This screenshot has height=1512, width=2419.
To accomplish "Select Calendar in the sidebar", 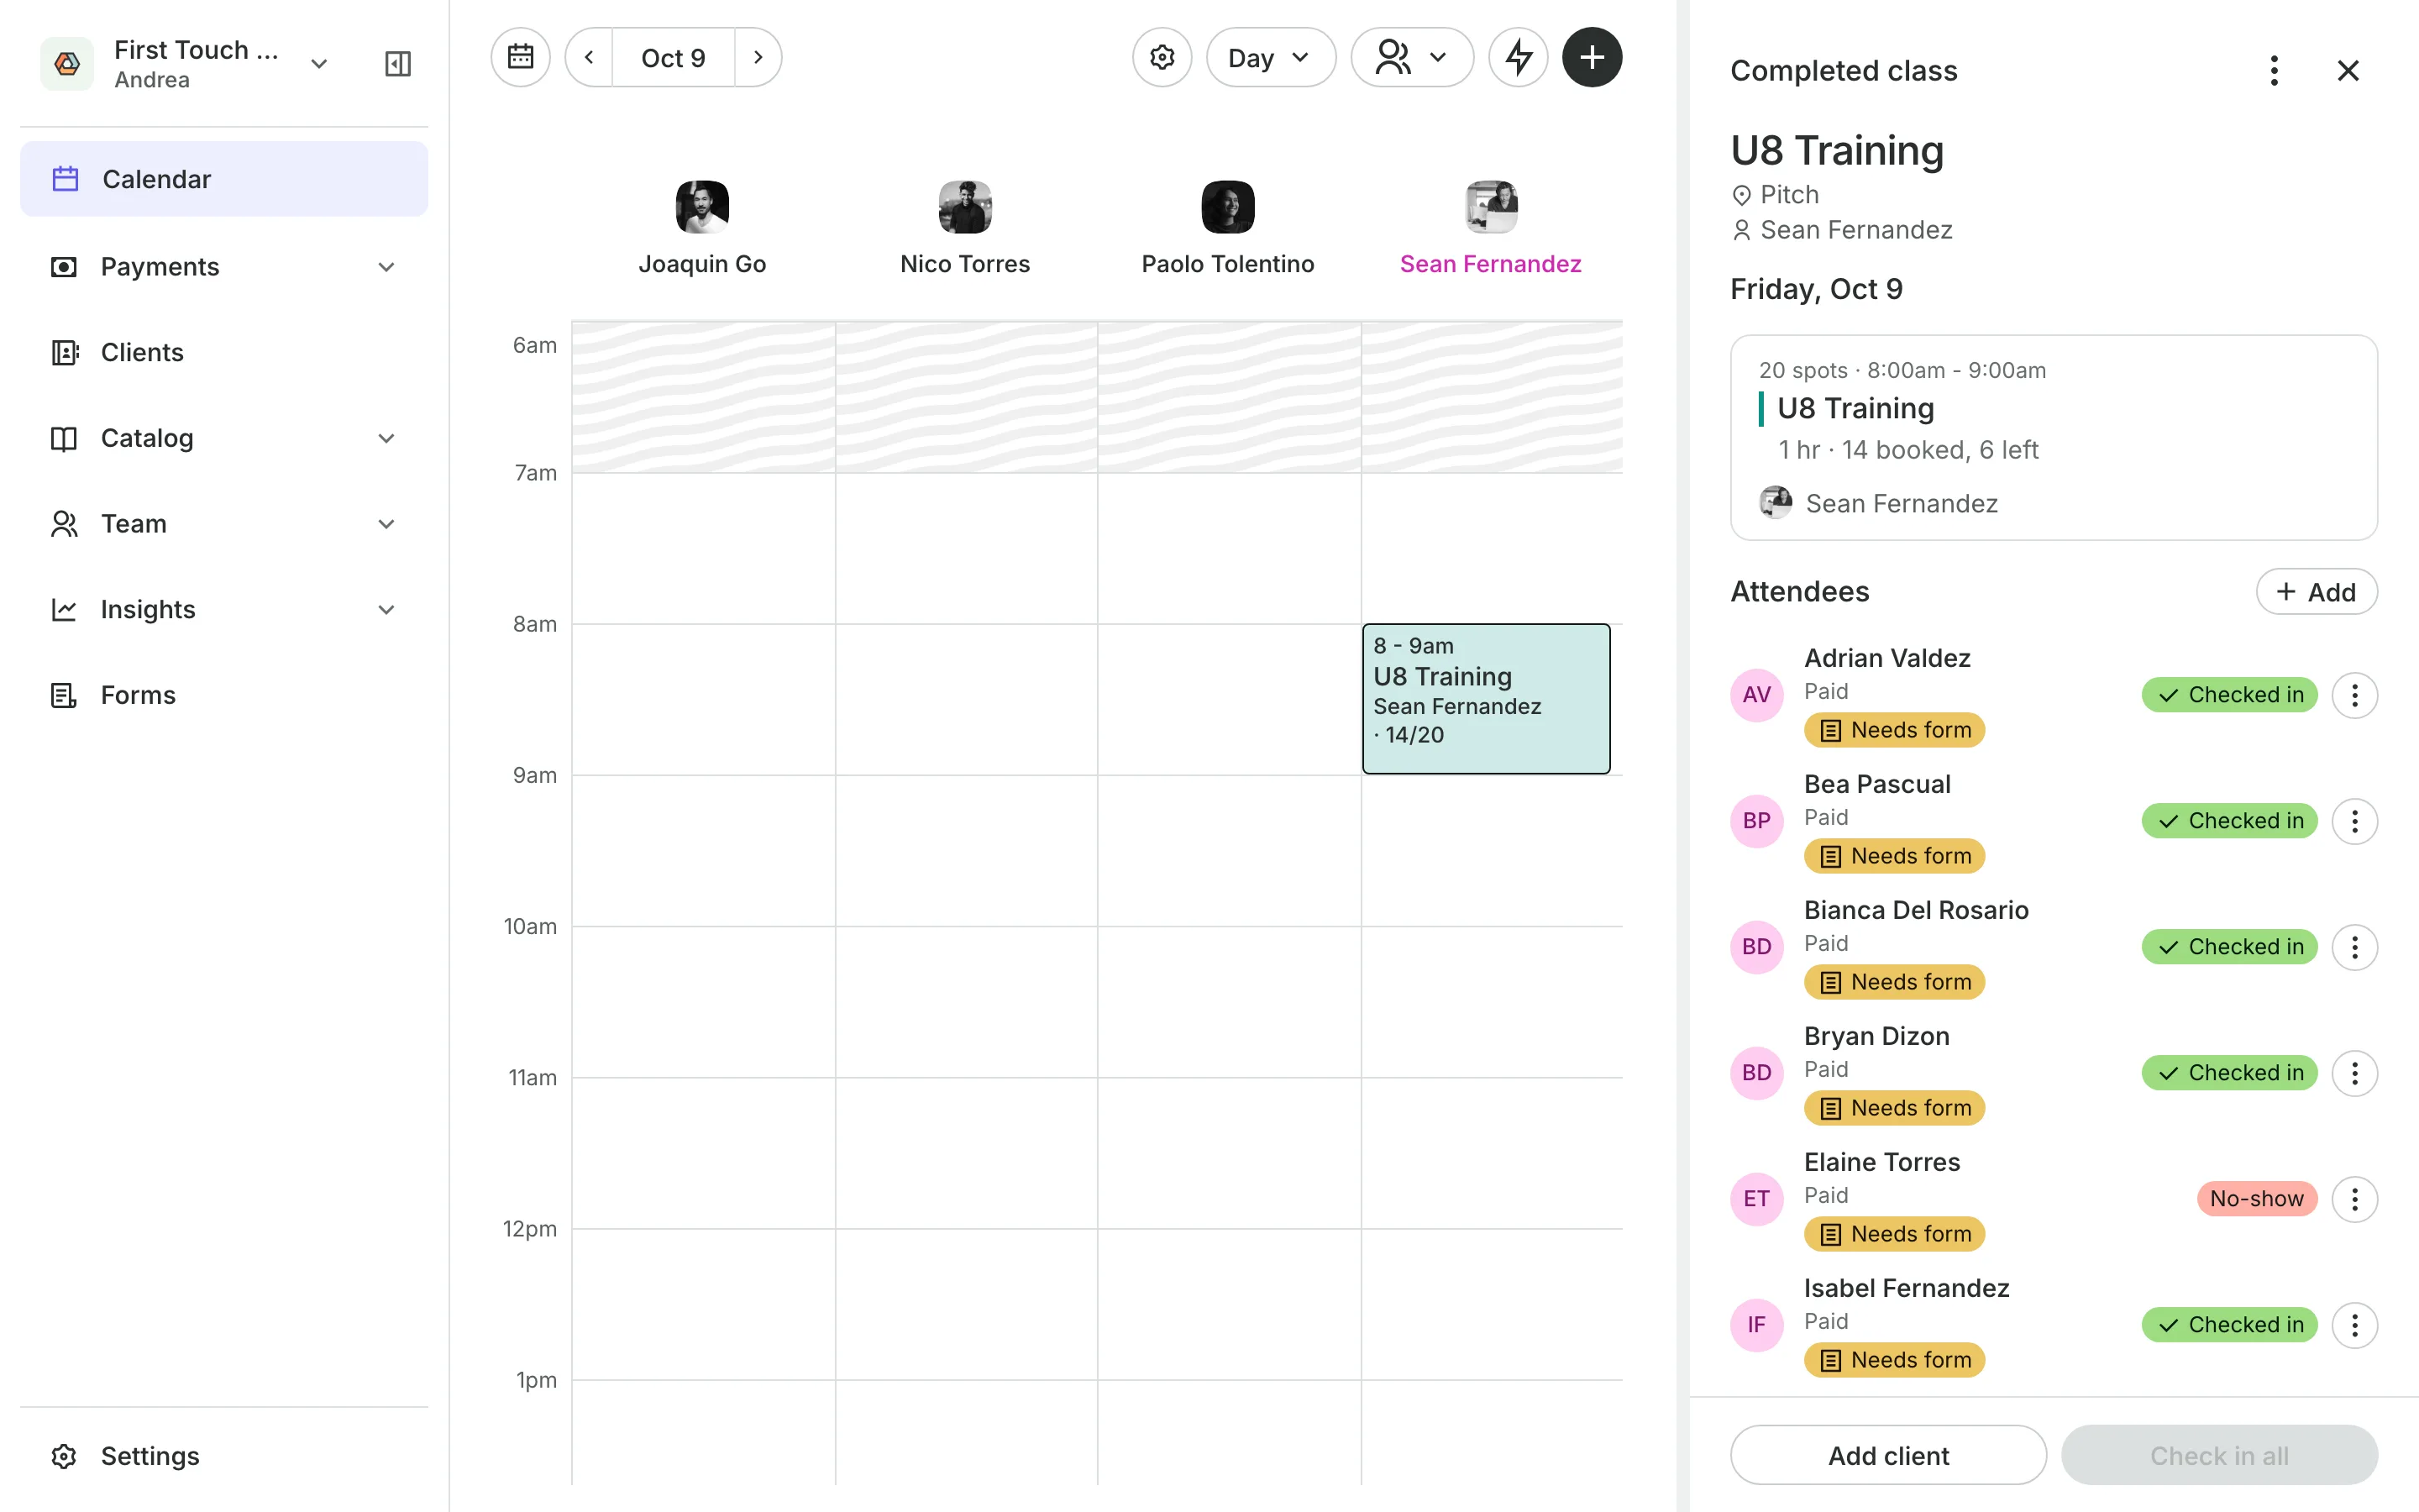I will click(224, 179).
